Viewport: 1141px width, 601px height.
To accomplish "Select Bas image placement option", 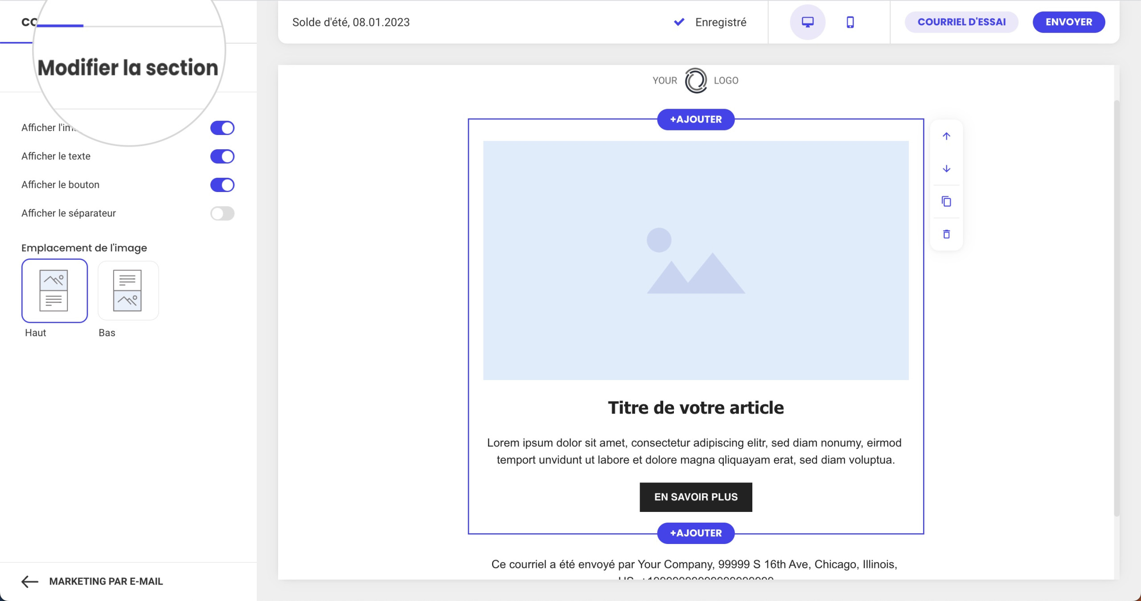I will pyautogui.click(x=128, y=290).
